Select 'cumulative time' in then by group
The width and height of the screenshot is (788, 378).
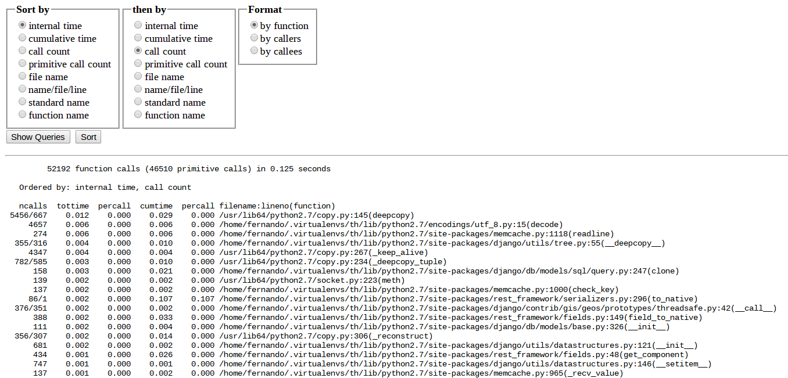click(138, 38)
